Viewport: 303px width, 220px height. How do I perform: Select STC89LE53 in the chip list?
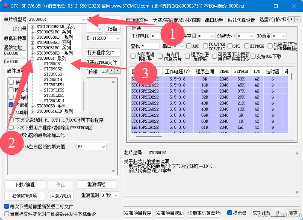pos(54,95)
